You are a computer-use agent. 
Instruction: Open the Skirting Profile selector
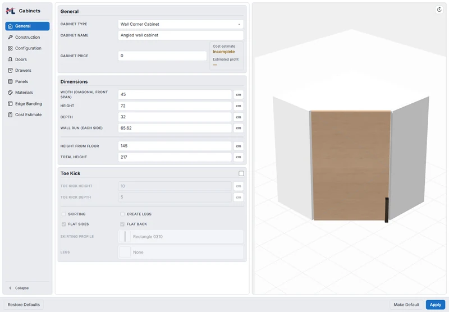click(x=181, y=237)
